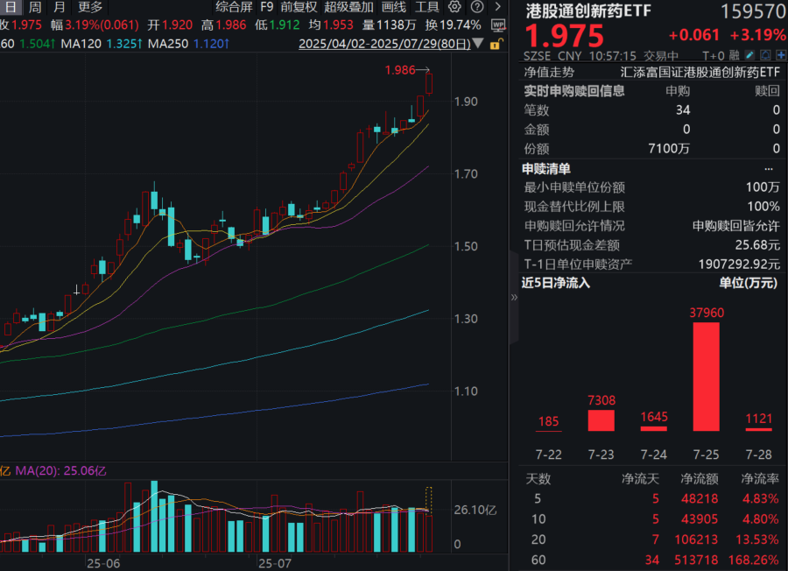Click the WP monitor icon

pyautogui.click(x=497, y=25)
